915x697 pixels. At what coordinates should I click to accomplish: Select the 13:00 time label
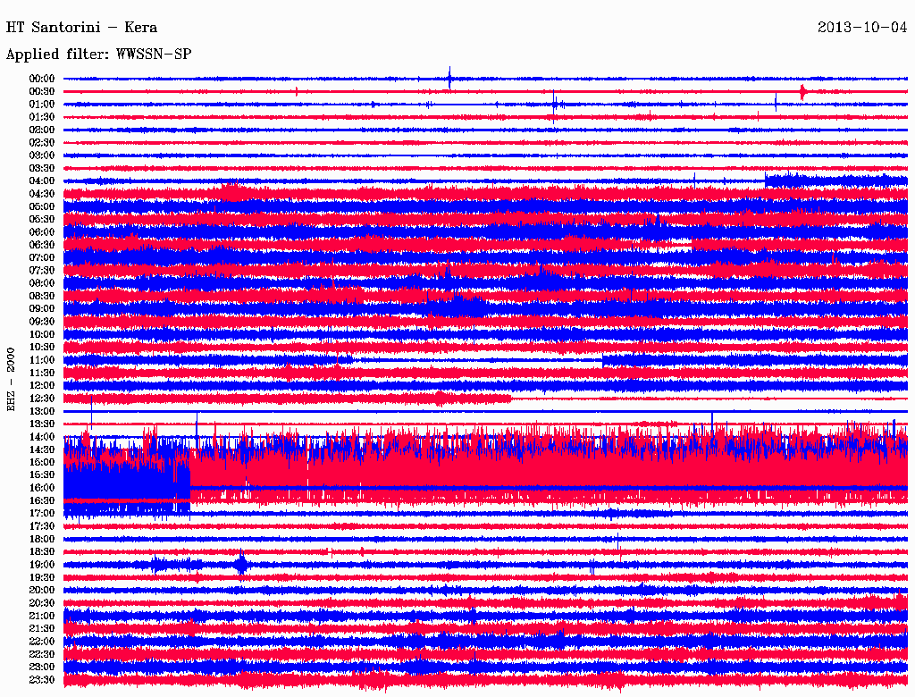[x=42, y=411]
